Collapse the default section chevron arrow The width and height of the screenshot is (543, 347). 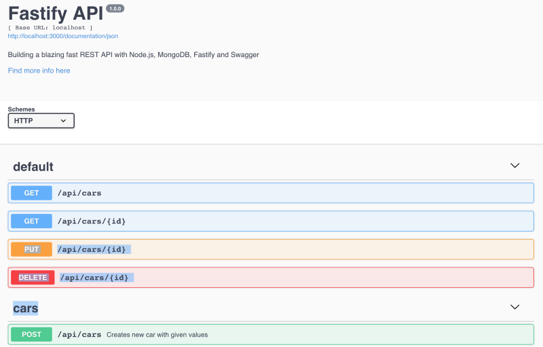point(514,166)
